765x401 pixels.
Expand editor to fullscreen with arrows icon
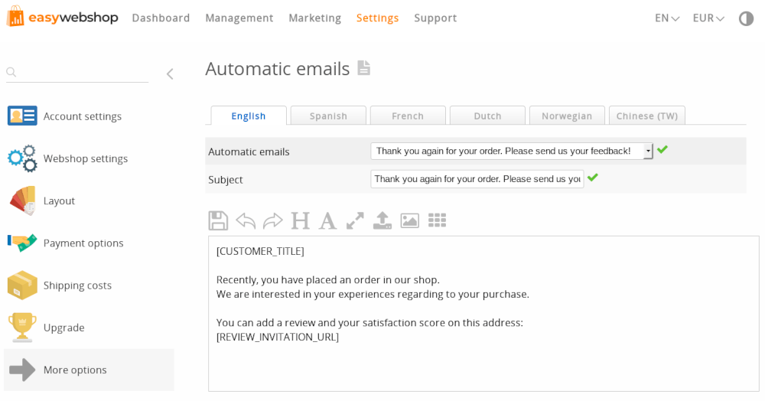(355, 220)
